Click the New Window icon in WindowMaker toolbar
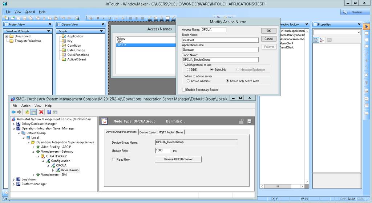This screenshot has height=203, width=372. (x=7, y=18)
